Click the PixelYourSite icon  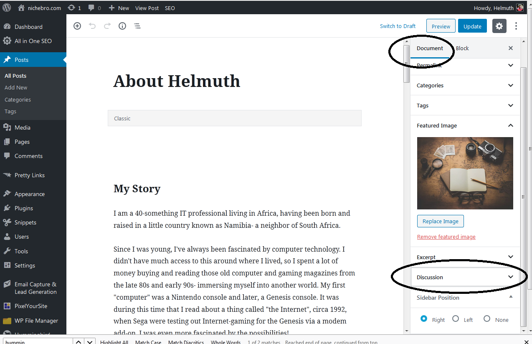(x=7, y=306)
